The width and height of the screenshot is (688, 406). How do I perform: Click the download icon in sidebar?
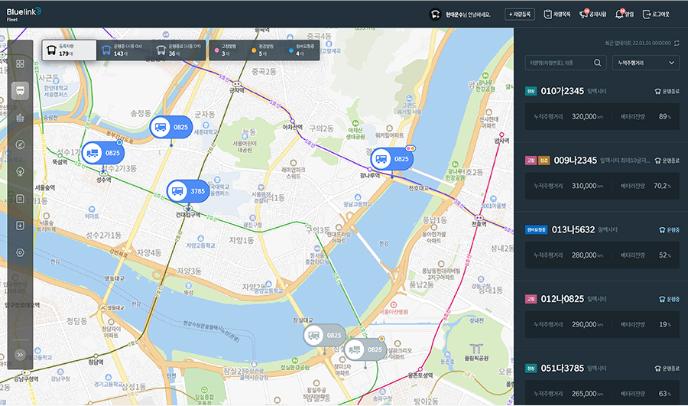click(x=21, y=226)
